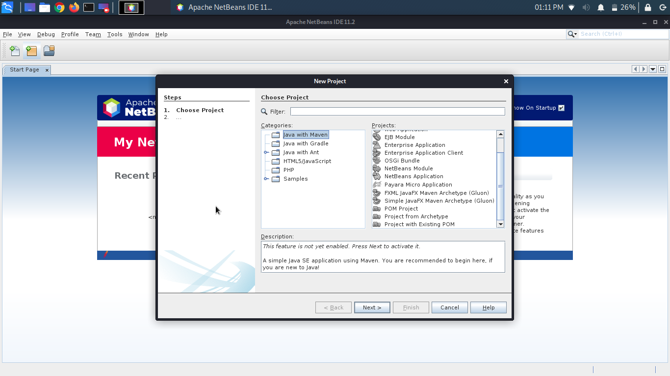670x376 pixels.
Task: Click the volume speaker icon
Action: point(586,7)
